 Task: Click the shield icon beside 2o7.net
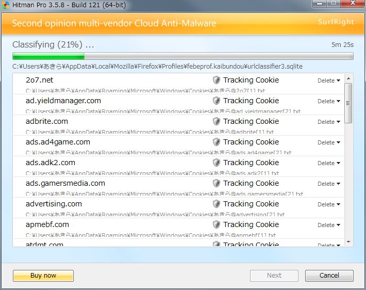pos(217,80)
